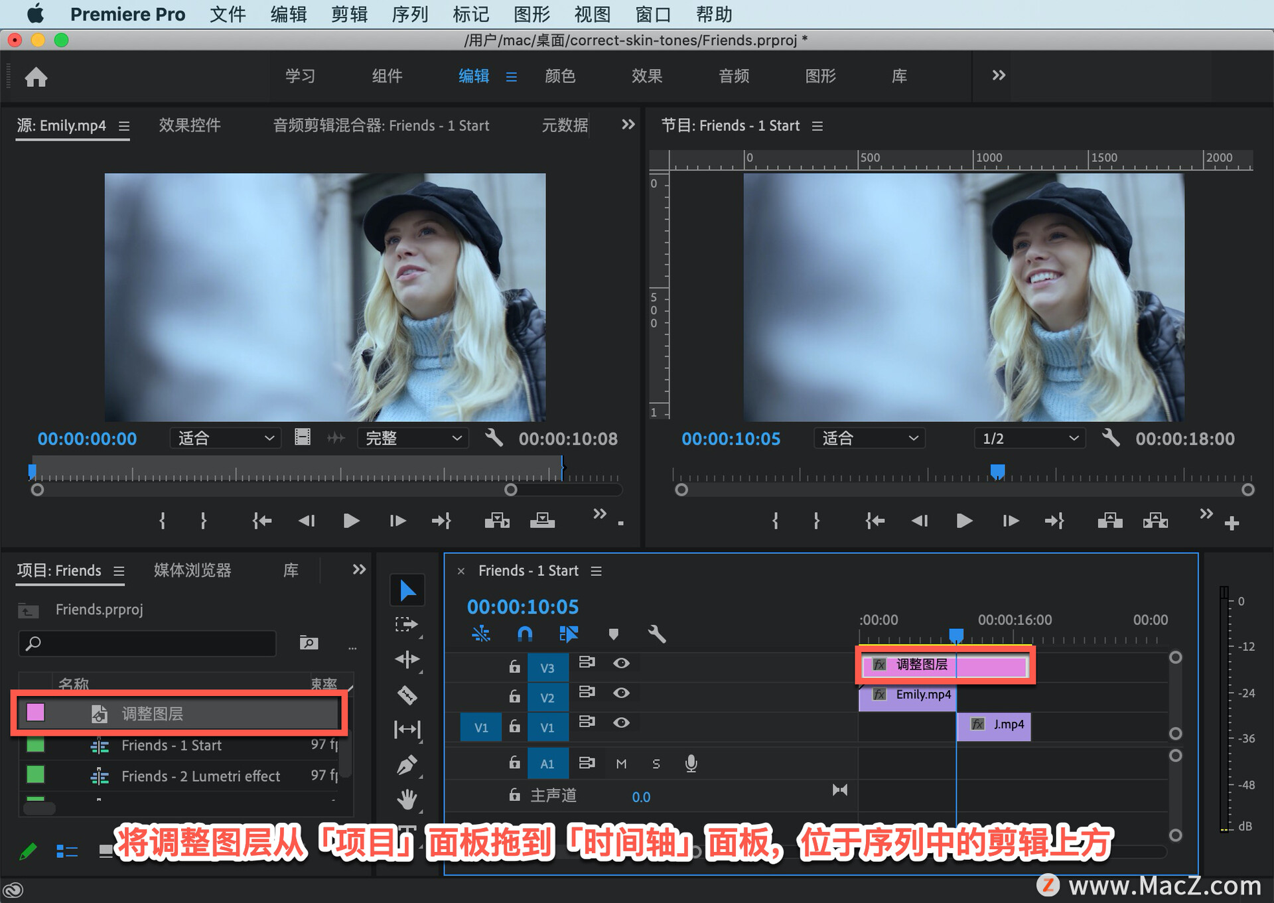Image resolution: width=1274 pixels, height=903 pixels.
Task: Mute audio track A1
Action: click(621, 763)
